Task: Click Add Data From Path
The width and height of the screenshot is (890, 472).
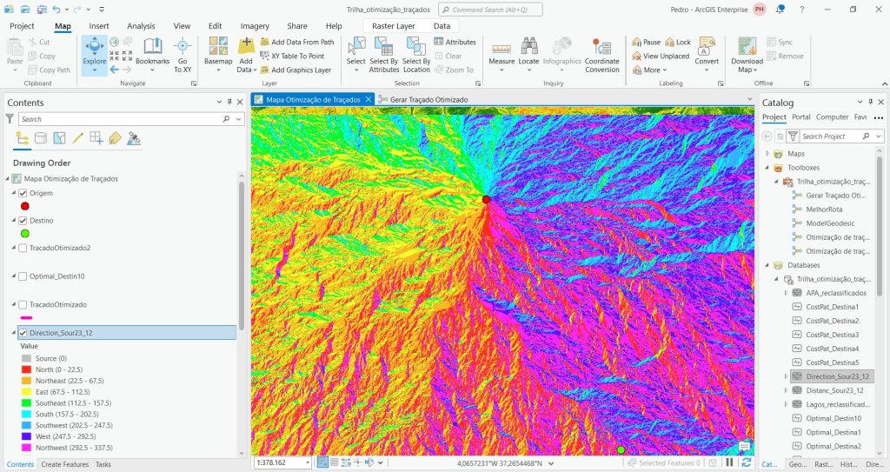Action: coord(301,42)
